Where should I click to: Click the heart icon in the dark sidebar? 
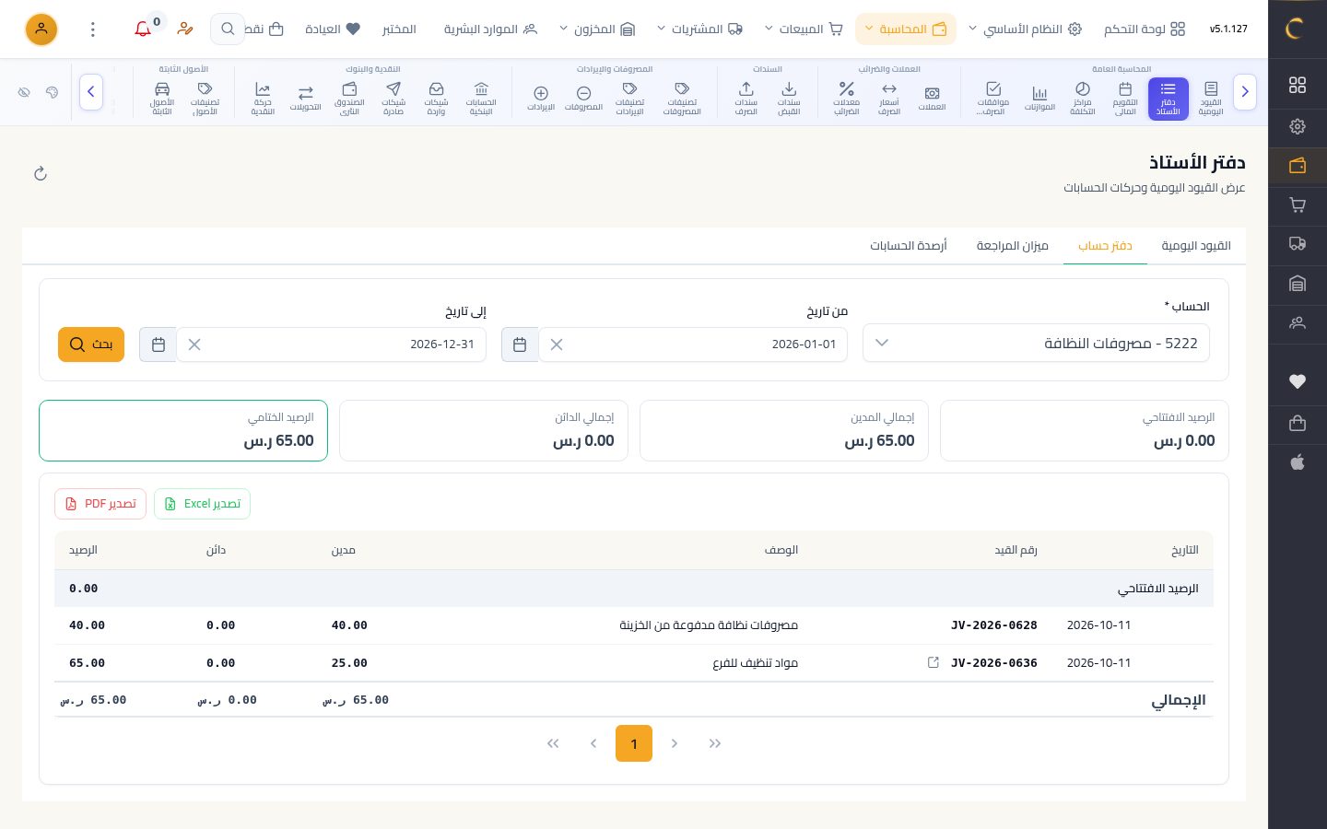pyautogui.click(x=1298, y=381)
